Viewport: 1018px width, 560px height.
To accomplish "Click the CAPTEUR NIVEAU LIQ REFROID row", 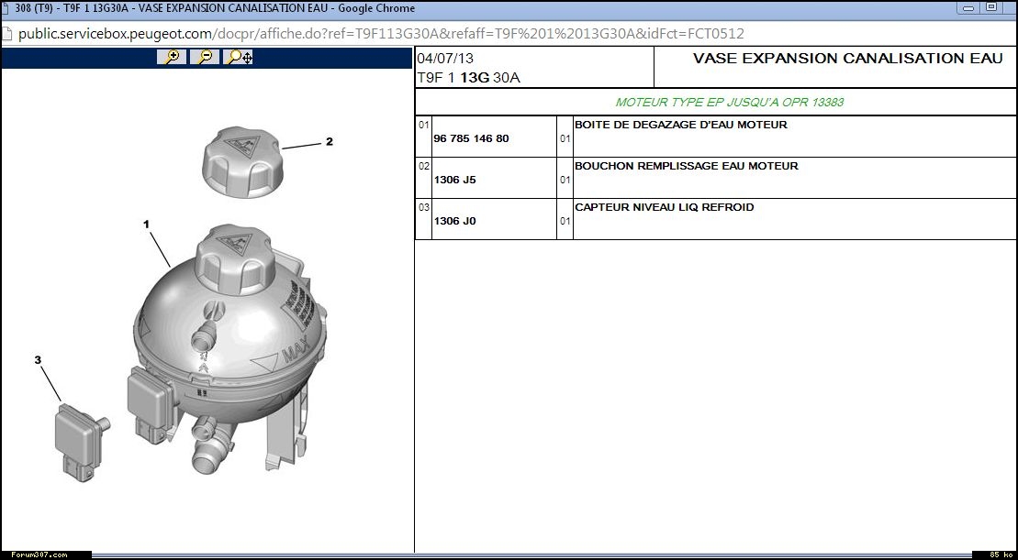I will point(664,207).
